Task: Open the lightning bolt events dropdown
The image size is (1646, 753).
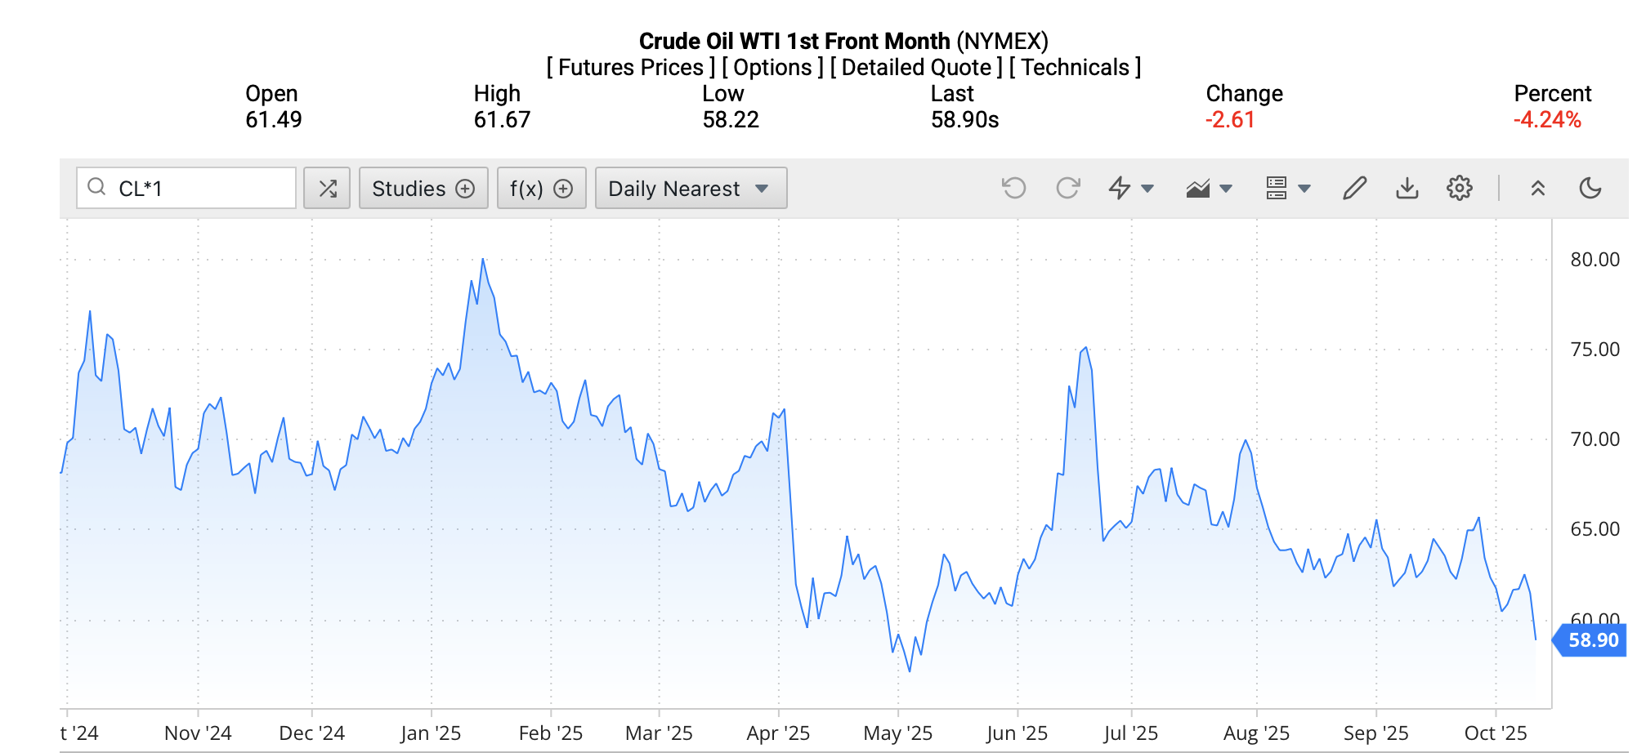Action: pos(1130,189)
